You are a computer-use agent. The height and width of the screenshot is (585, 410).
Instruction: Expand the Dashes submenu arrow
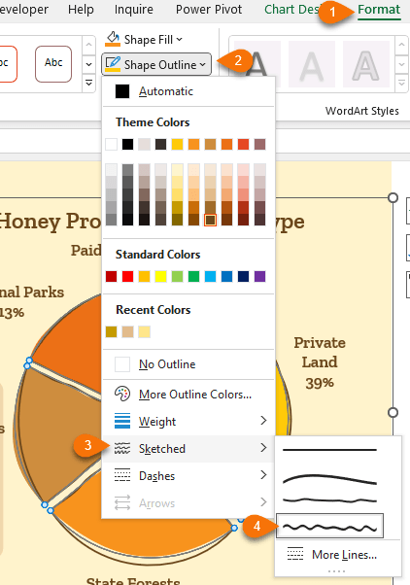(x=263, y=475)
